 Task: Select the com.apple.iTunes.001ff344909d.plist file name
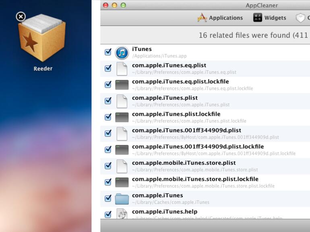click(x=186, y=131)
